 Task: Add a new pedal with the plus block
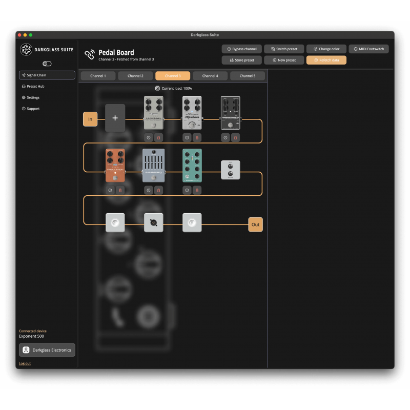(115, 118)
